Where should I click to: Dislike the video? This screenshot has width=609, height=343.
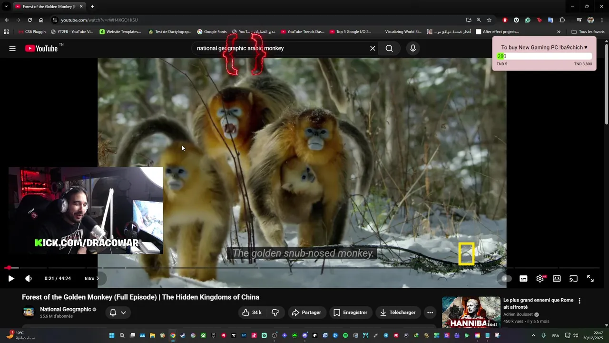coord(275,313)
